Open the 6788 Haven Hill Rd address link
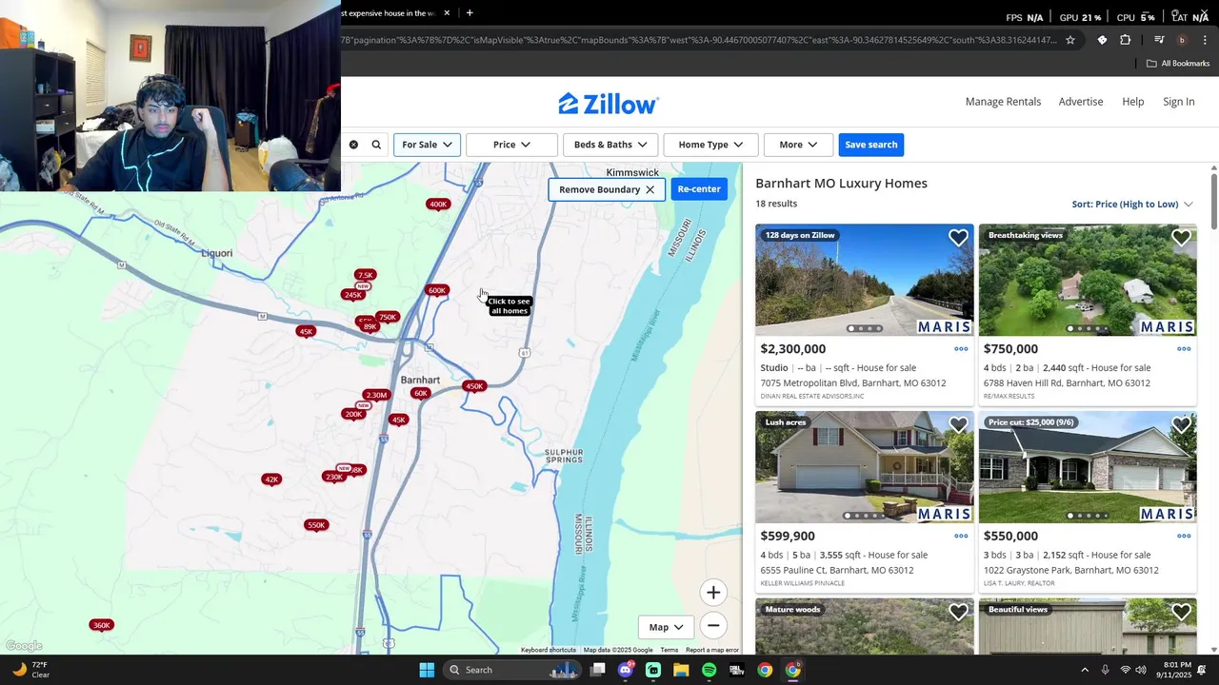1219x685 pixels. click(x=1067, y=383)
